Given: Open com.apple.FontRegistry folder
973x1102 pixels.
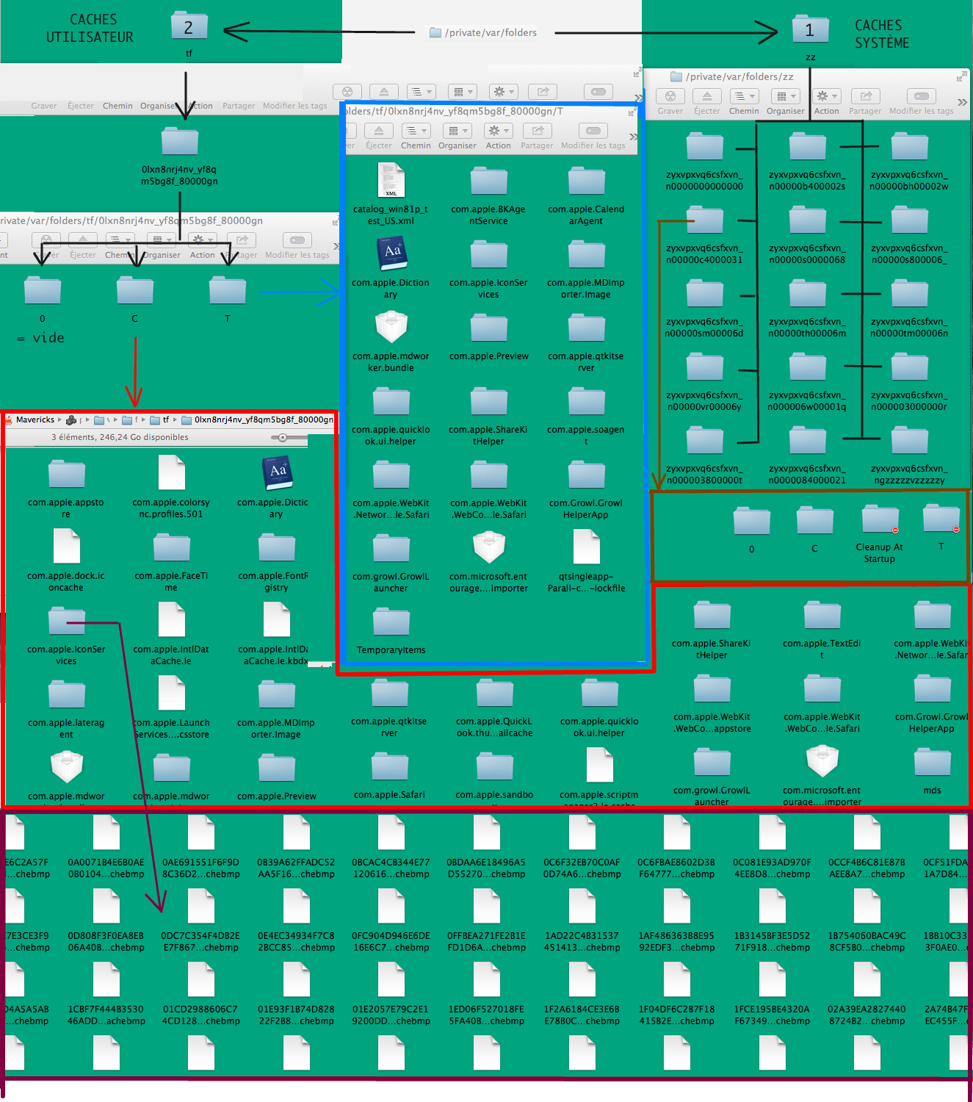Looking at the screenshot, I should pos(276,547).
